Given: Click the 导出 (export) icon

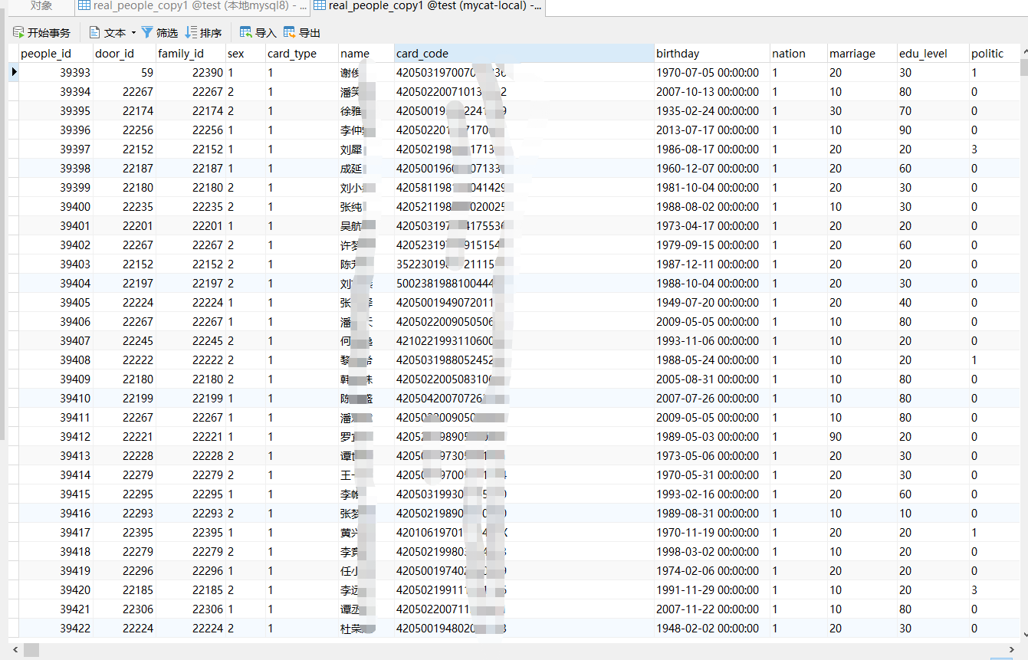Looking at the screenshot, I should coord(290,32).
